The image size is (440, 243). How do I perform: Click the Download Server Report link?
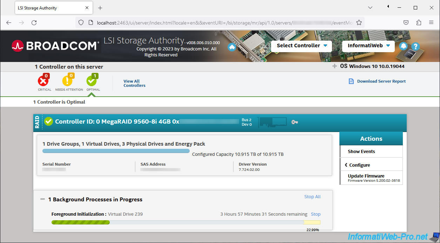[381, 81]
